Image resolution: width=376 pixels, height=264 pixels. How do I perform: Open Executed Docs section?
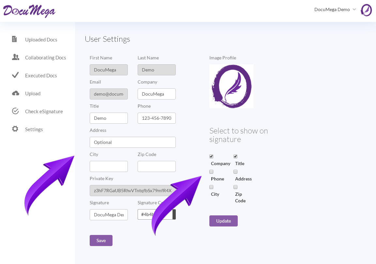pos(41,76)
